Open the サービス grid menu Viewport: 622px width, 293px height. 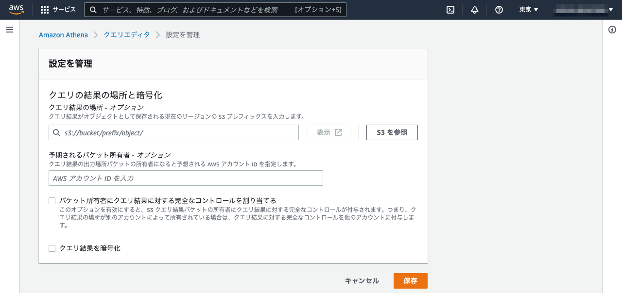pos(58,9)
